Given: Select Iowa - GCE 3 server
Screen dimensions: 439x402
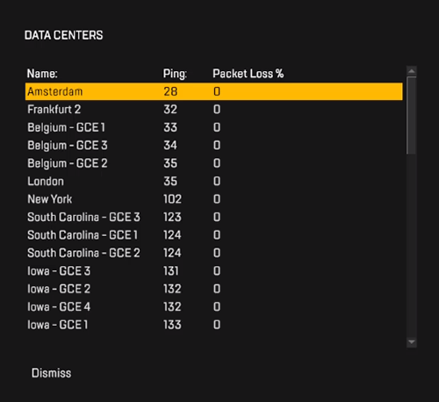Looking at the screenshot, I should tap(214, 271).
